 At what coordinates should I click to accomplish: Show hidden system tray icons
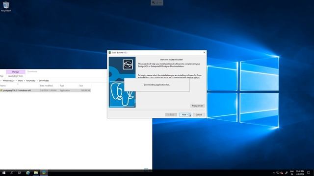(274, 173)
